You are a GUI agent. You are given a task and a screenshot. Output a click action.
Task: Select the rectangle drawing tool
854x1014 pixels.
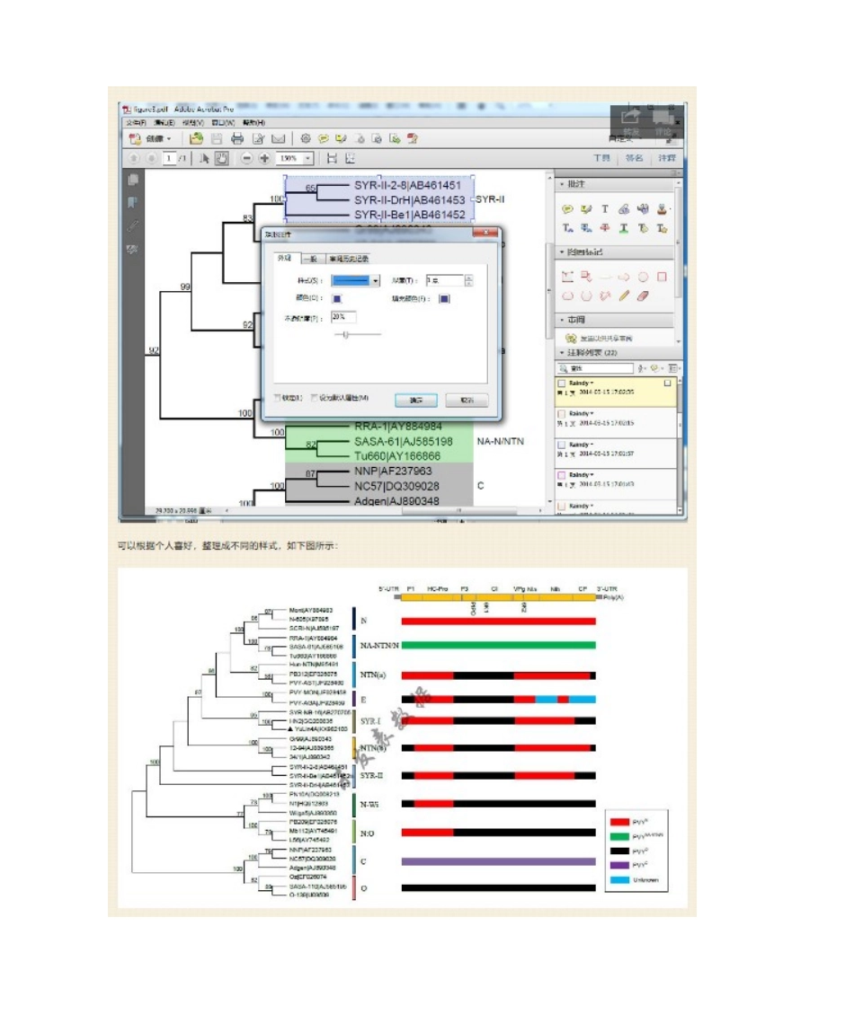pos(662,277)
